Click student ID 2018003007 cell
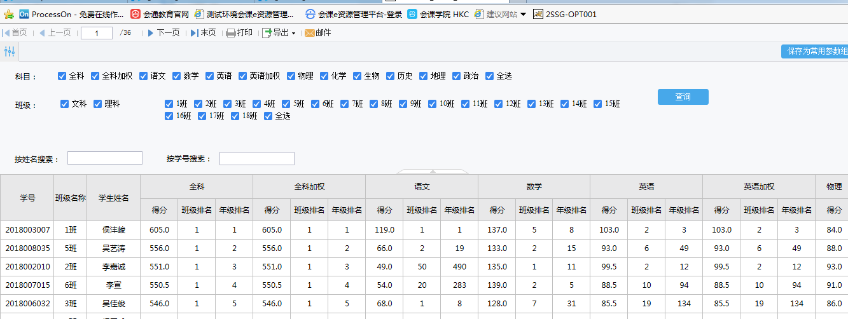This screenshot has width=848, height=319. pyautogui.click(x=27, y=230)
